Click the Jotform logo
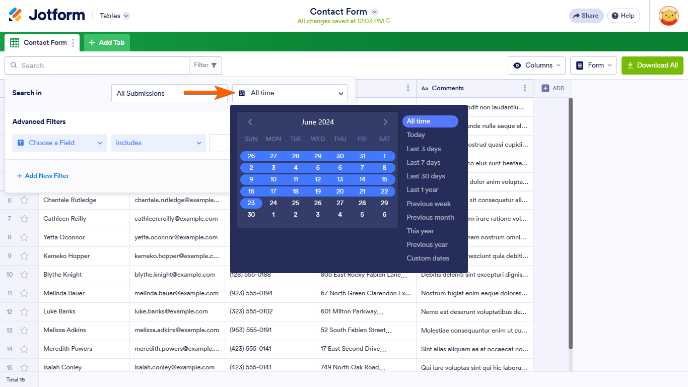 click(47, 15)
